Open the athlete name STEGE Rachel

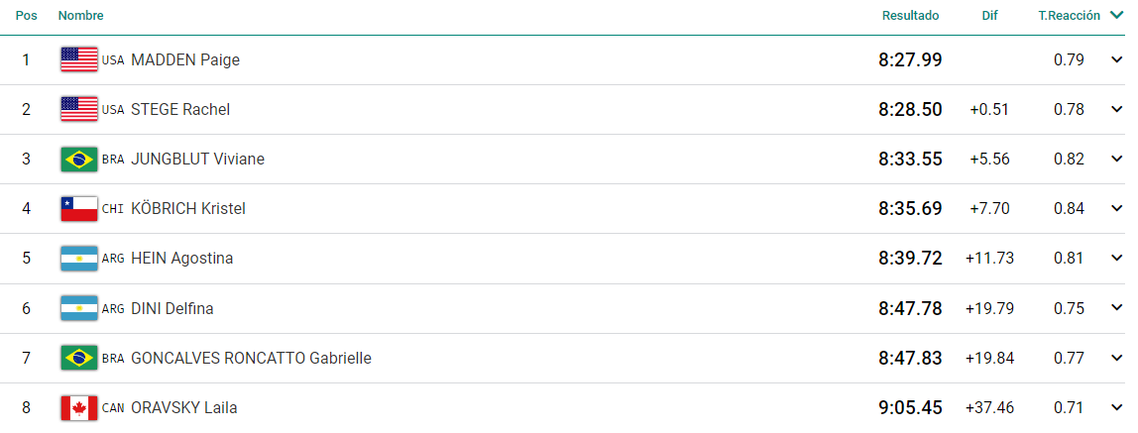[180, 110]
